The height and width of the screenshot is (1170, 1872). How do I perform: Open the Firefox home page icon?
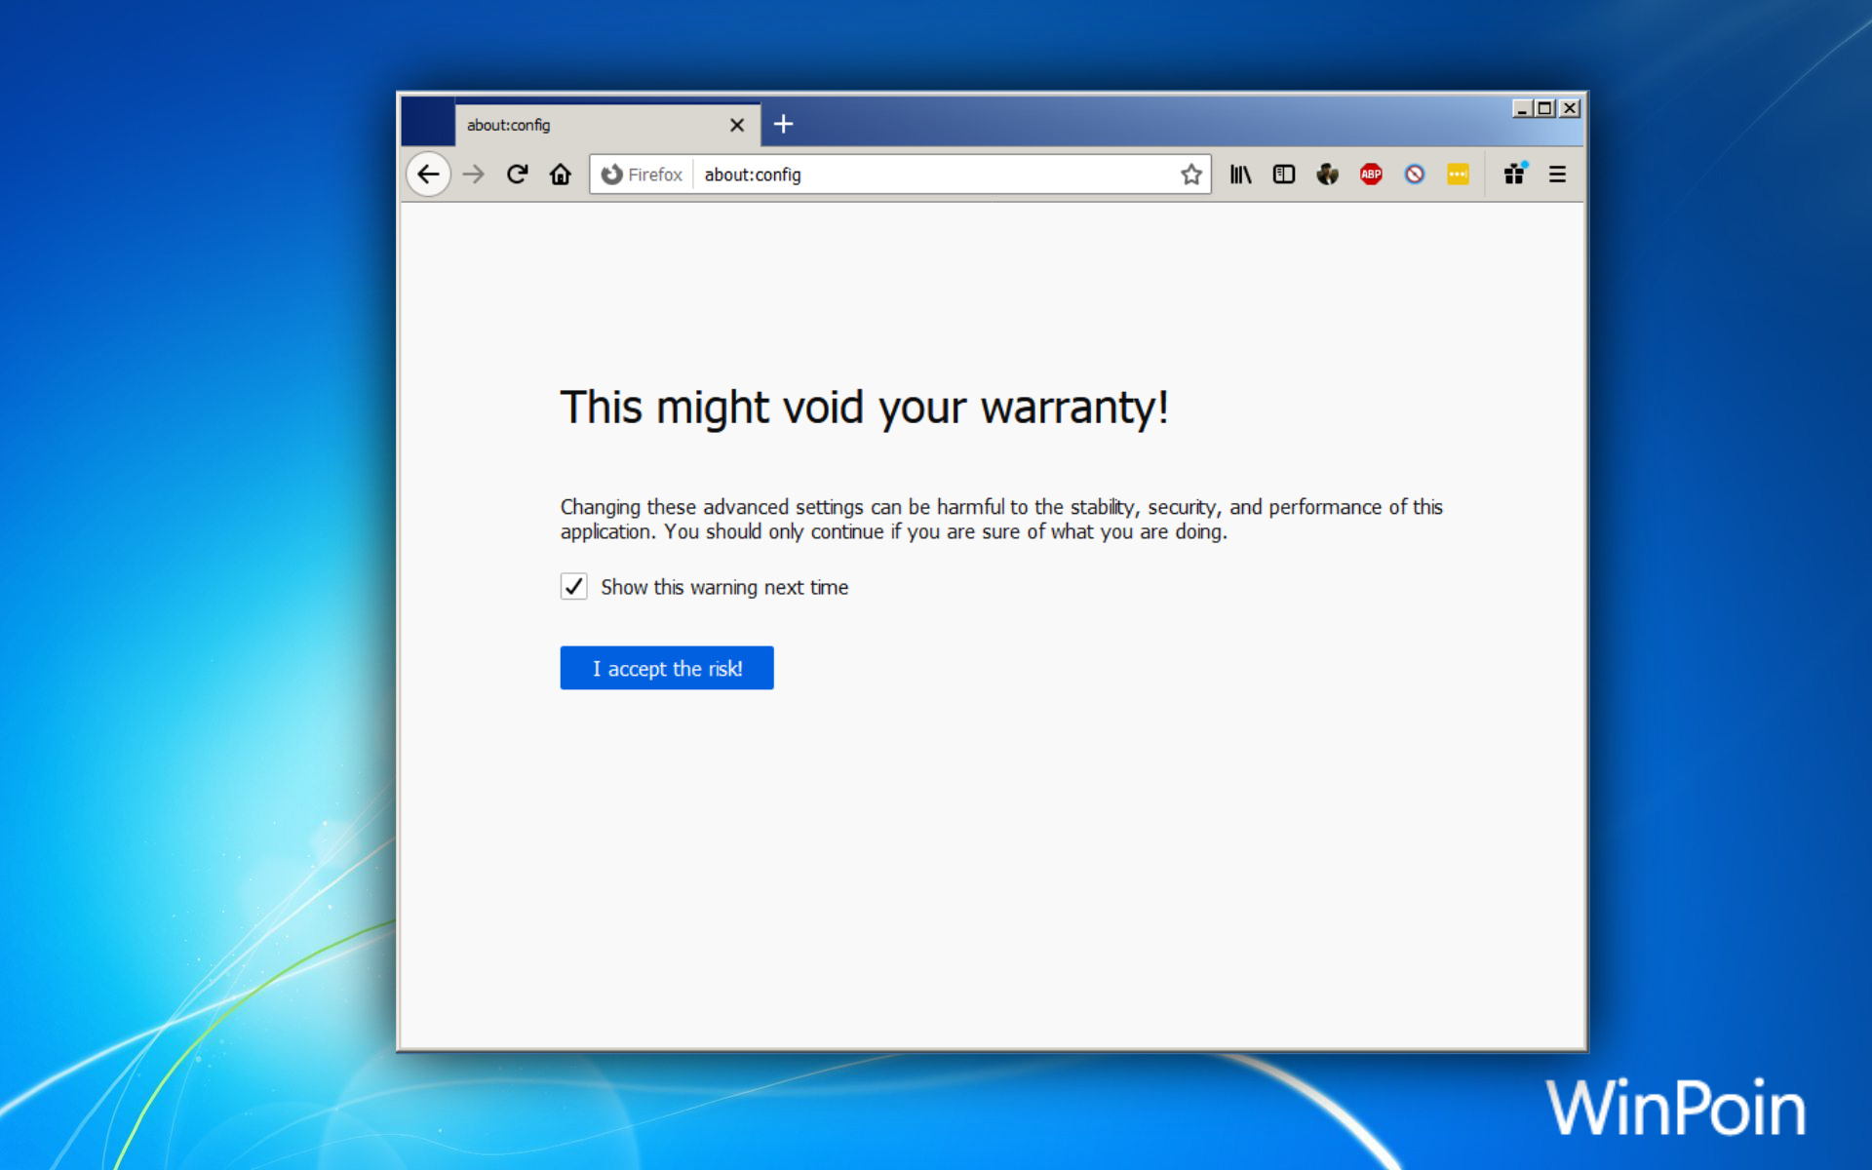[x=560, y=175]
